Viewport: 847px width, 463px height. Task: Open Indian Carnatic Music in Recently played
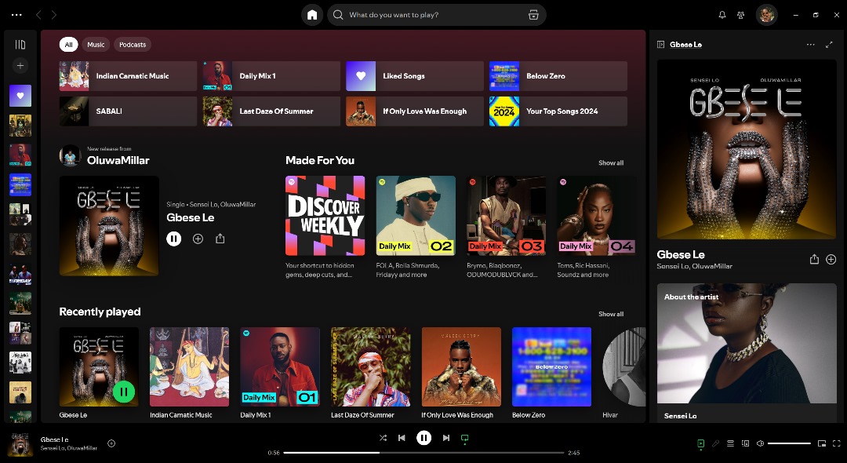tap(189, 366)
